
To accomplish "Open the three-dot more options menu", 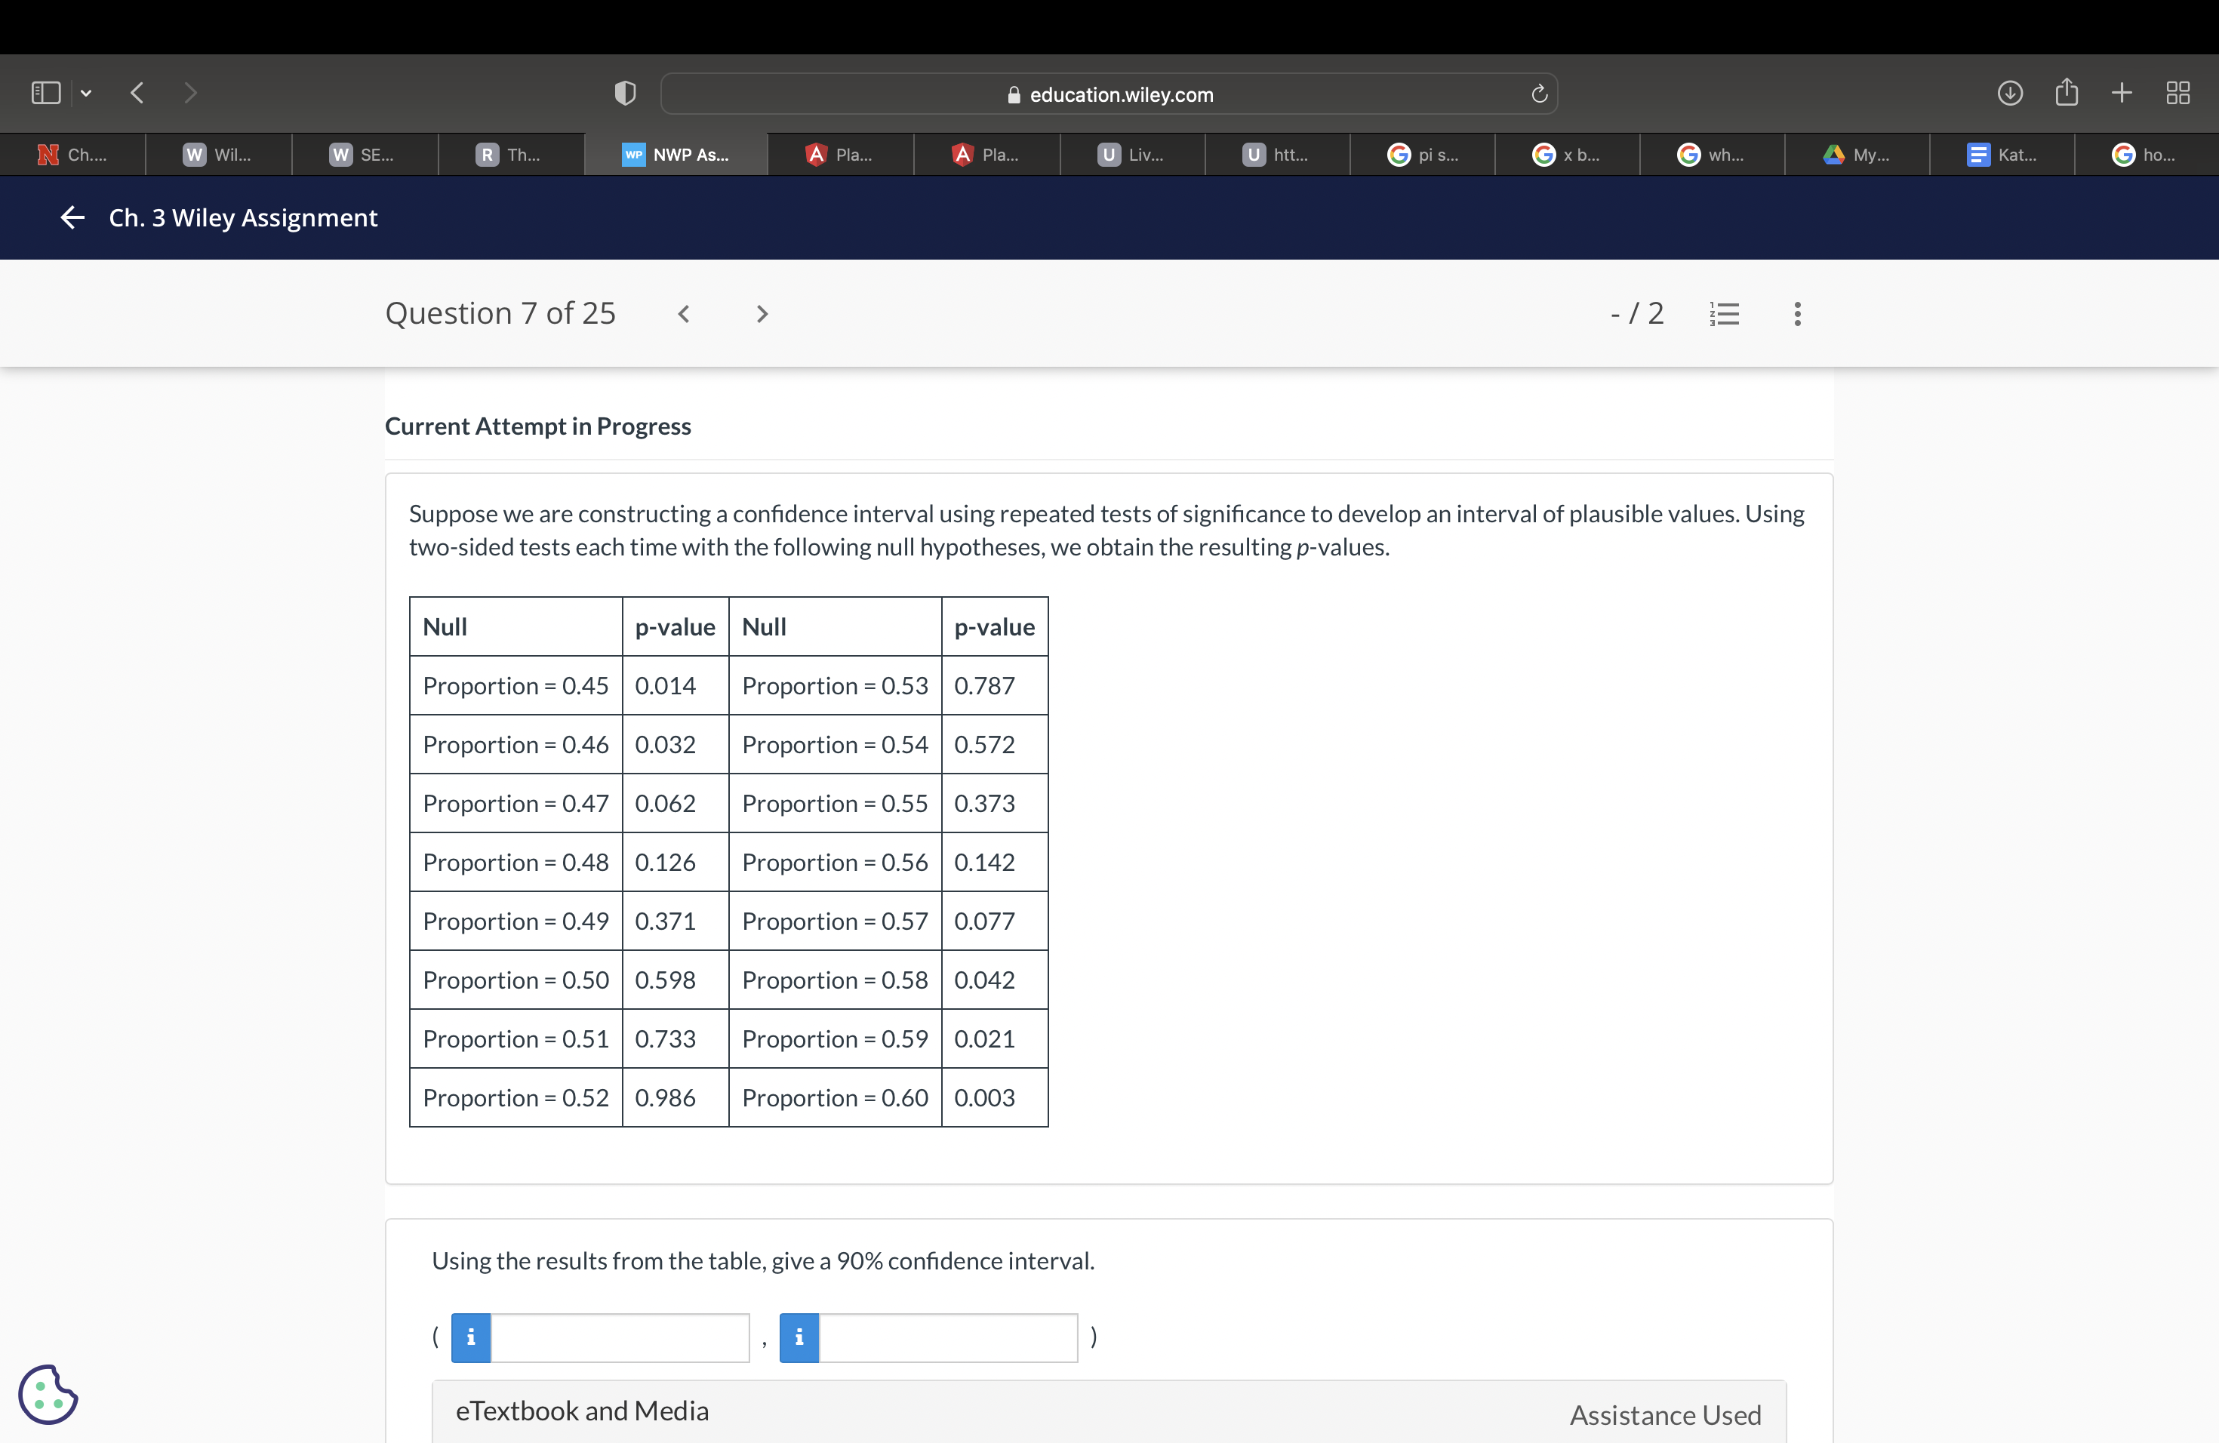I will pos(1796,314).
